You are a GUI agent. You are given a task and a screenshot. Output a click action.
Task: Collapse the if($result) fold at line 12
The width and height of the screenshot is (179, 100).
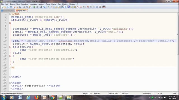pos(10,47)
